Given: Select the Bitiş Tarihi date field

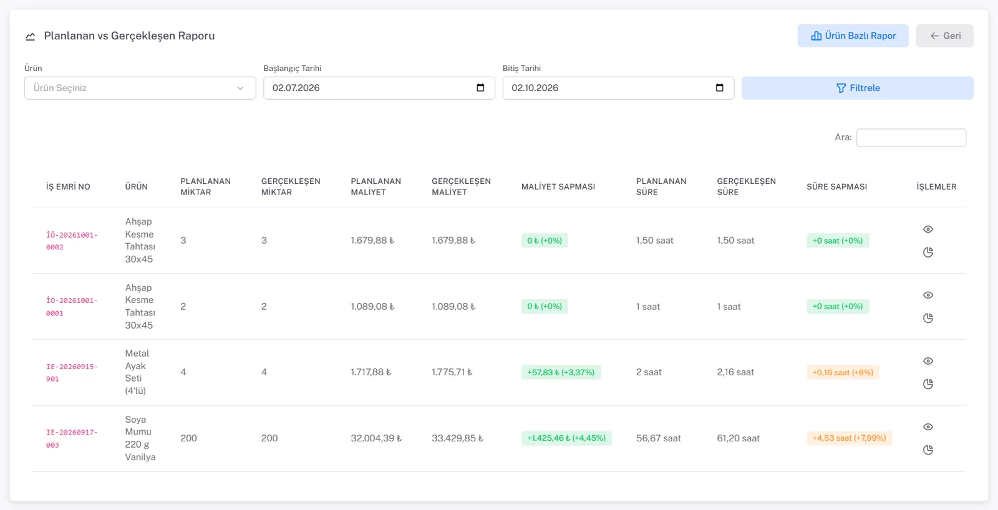Looking at the screenshot, I should [618, 88].
